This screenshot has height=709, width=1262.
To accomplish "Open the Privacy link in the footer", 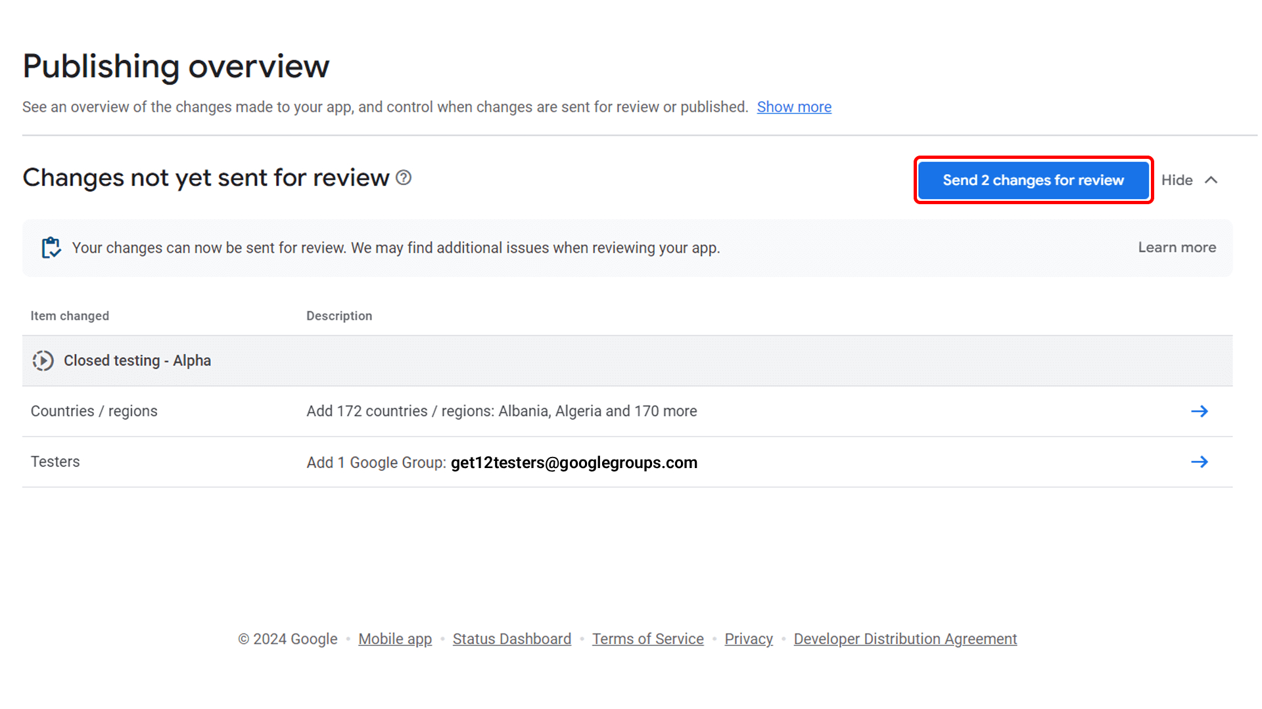I will click(x=748, y=638).
